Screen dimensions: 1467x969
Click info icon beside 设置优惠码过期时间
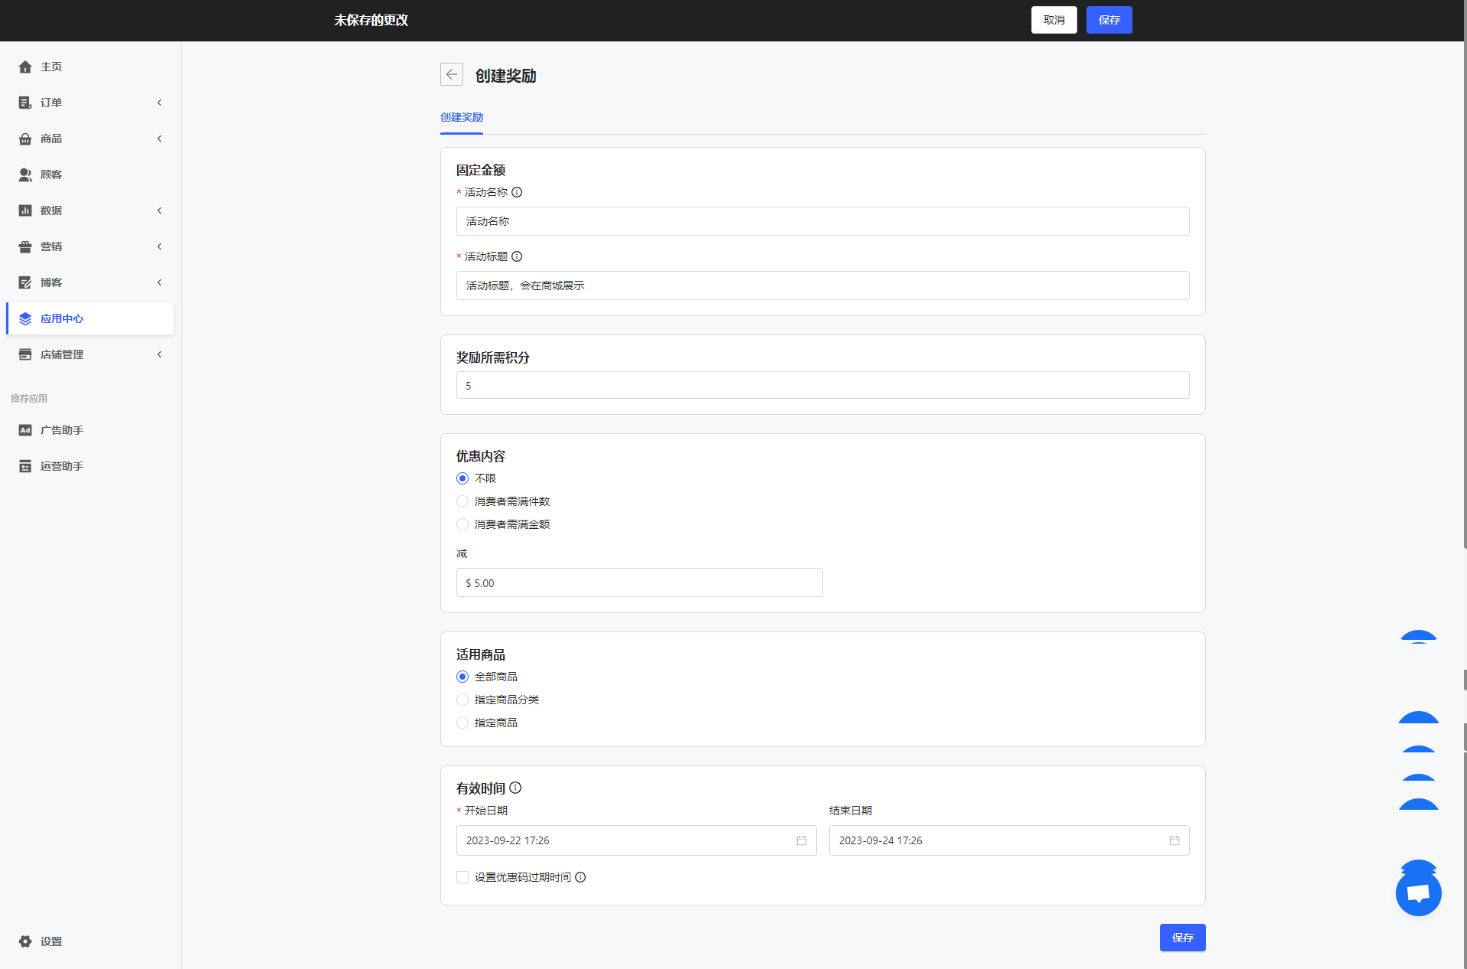pyautogui.click(x=580, y=877)
